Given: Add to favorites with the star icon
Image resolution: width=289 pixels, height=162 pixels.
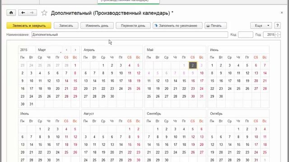Looking at the screenshot, I should pyautogui.click(x=44, y=13).
